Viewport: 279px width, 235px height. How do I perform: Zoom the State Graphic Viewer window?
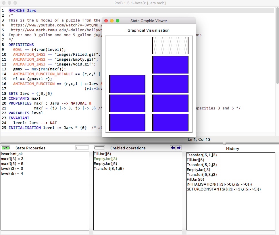118,21
